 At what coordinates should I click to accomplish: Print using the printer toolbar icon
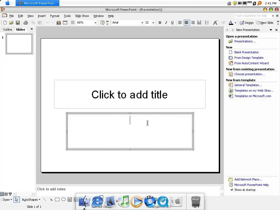coord(26,23)
